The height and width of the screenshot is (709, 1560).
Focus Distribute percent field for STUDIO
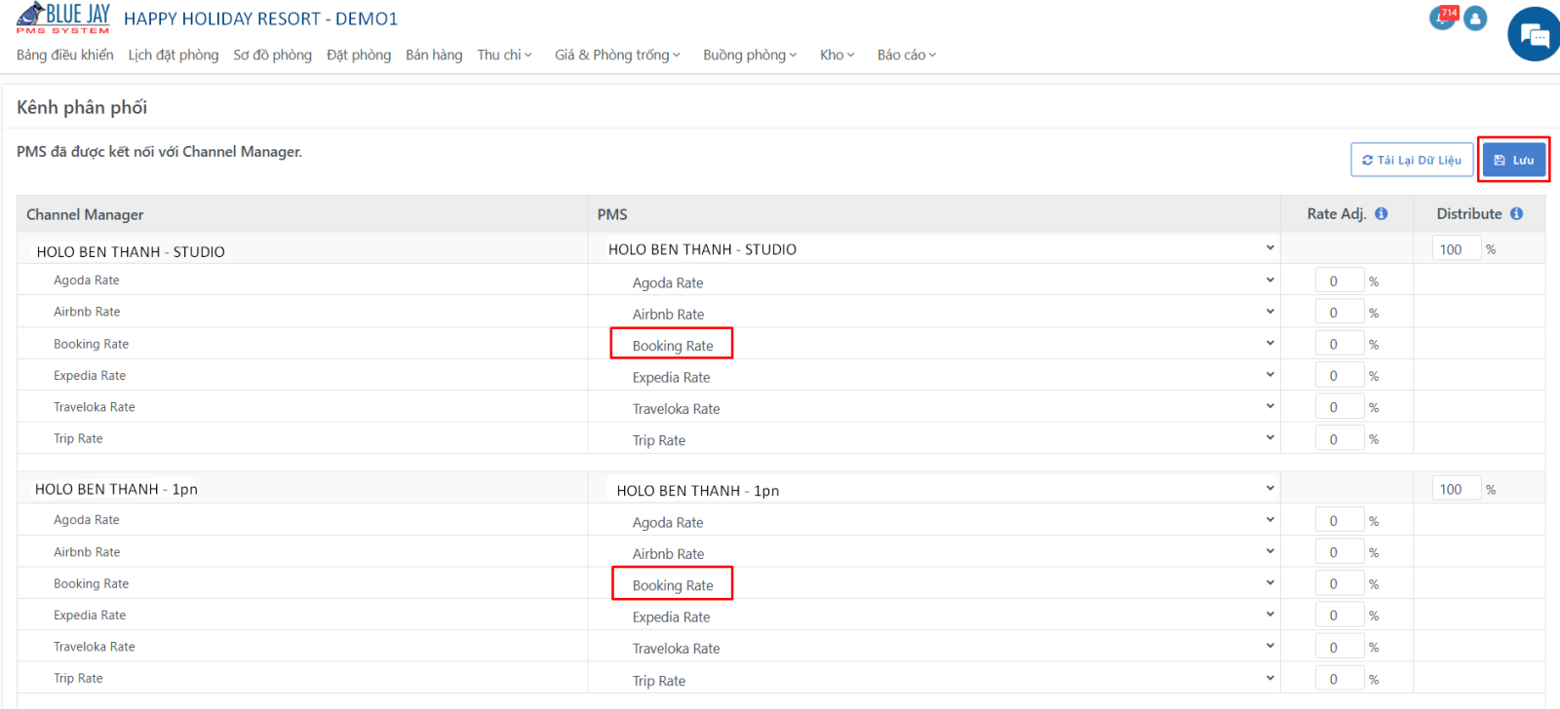pos(1457,249)
